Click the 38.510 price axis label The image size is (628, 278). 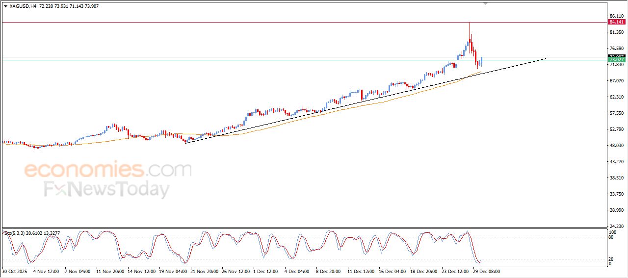click(x=616, y=178)
